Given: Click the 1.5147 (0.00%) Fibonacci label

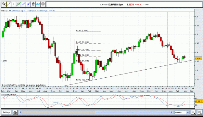Looking at the screenshot, I should click(x=82, y=30).
